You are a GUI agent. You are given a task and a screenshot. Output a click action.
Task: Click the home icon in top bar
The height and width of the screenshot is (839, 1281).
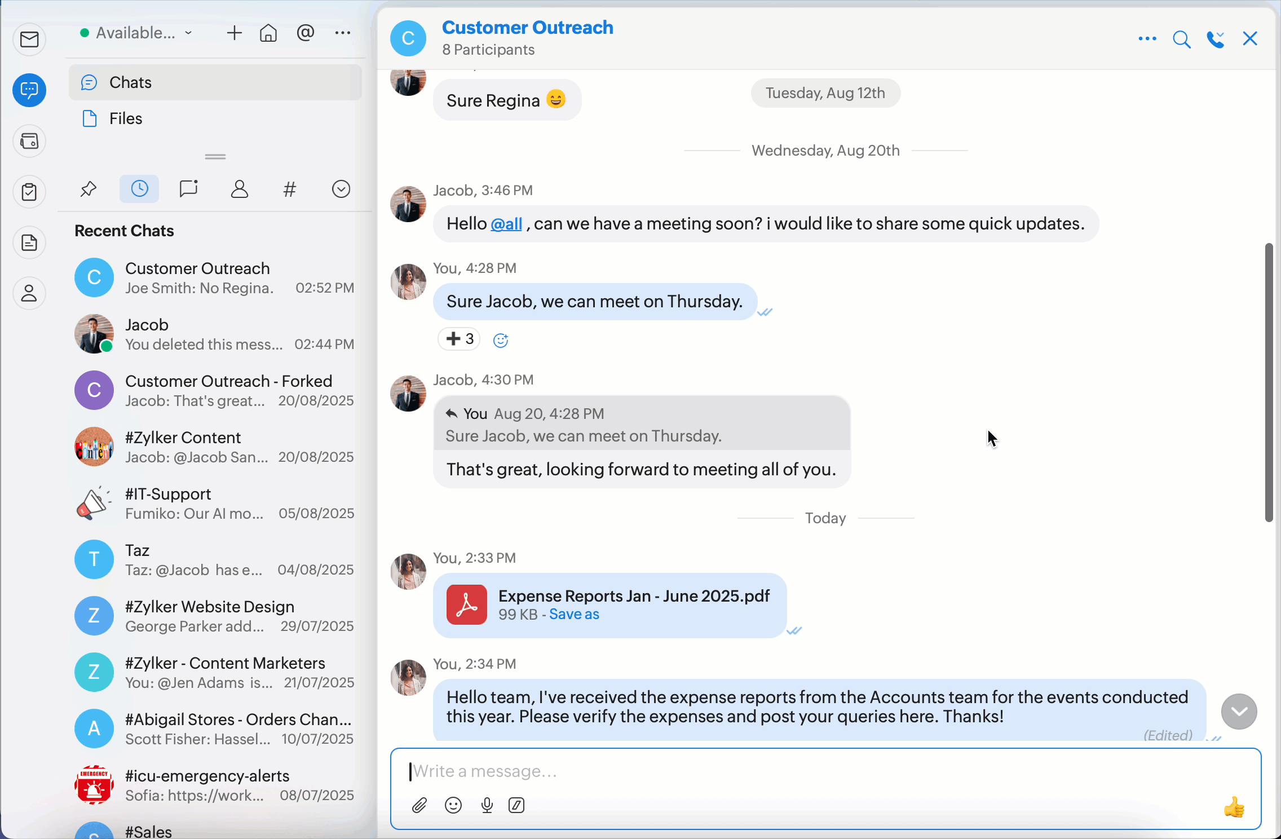click(x=268, y=33)
